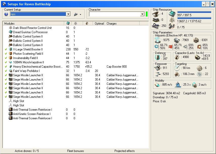Open the Current Setup dropdown list
The width and height of the screenshot is (216, 154).
point(68,14)
